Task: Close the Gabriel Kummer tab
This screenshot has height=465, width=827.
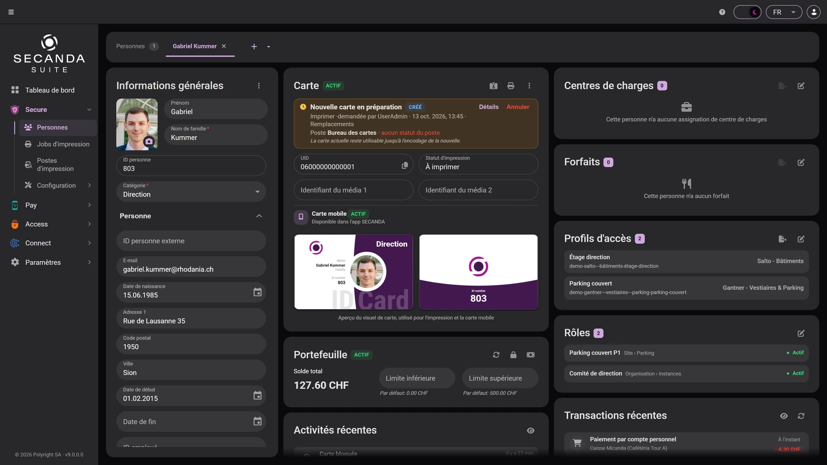Action: tap(224, 46)
